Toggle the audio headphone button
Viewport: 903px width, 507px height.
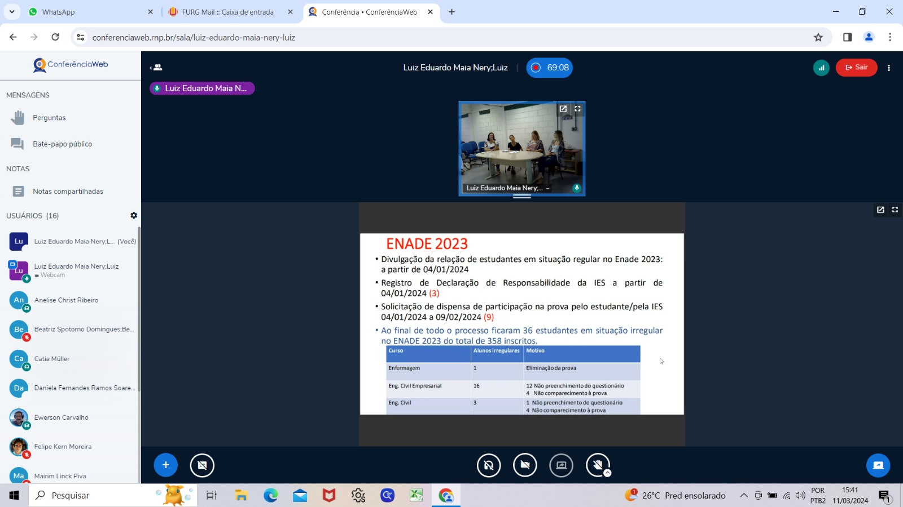click(489, 465)
